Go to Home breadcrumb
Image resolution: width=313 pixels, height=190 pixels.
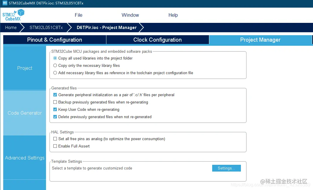point(11,28)
